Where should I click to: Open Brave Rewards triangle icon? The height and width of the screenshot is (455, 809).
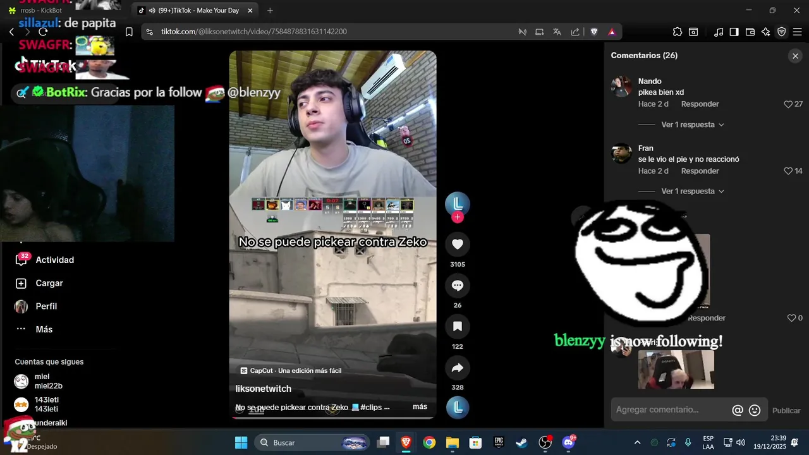pyautogui.click(x=612, y=32)
